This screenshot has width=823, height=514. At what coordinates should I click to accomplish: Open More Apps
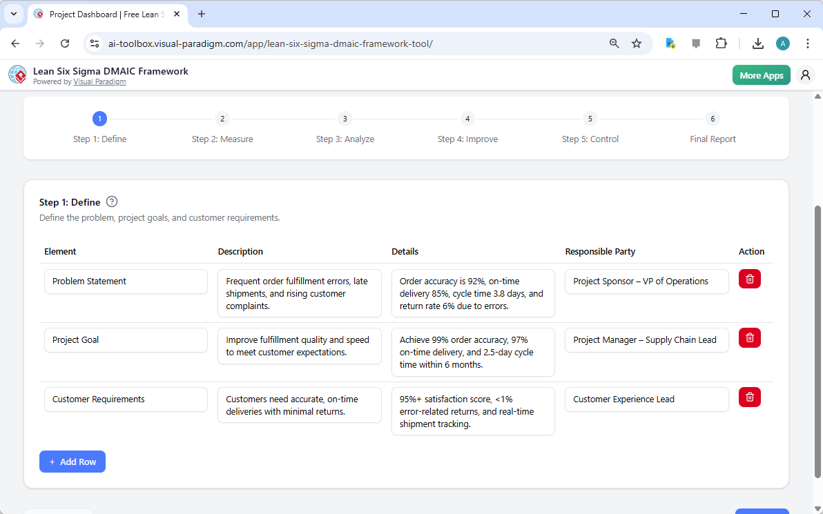pos(761,75)
